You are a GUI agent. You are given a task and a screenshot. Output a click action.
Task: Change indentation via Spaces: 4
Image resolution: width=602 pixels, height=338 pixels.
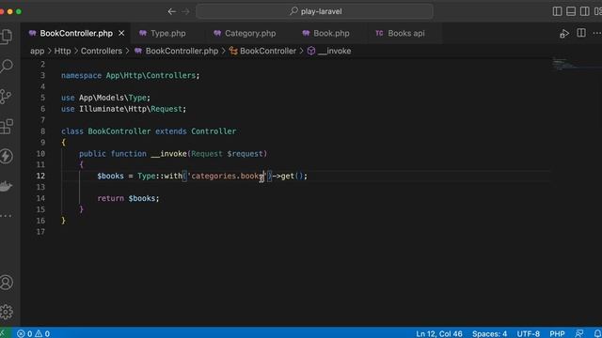tap(489, 333)
